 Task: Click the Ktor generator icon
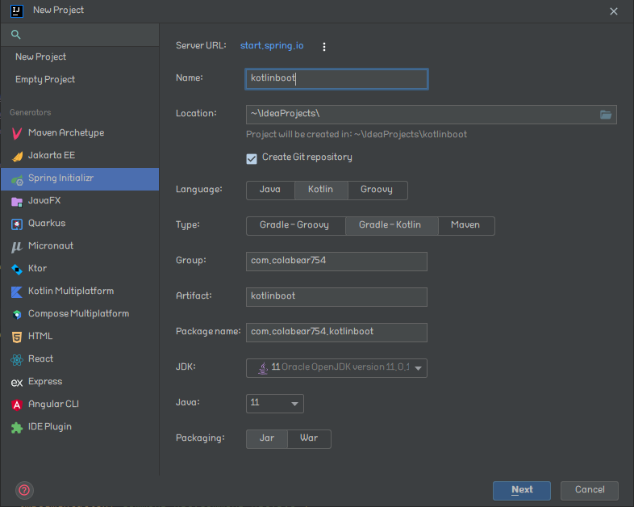17,269
